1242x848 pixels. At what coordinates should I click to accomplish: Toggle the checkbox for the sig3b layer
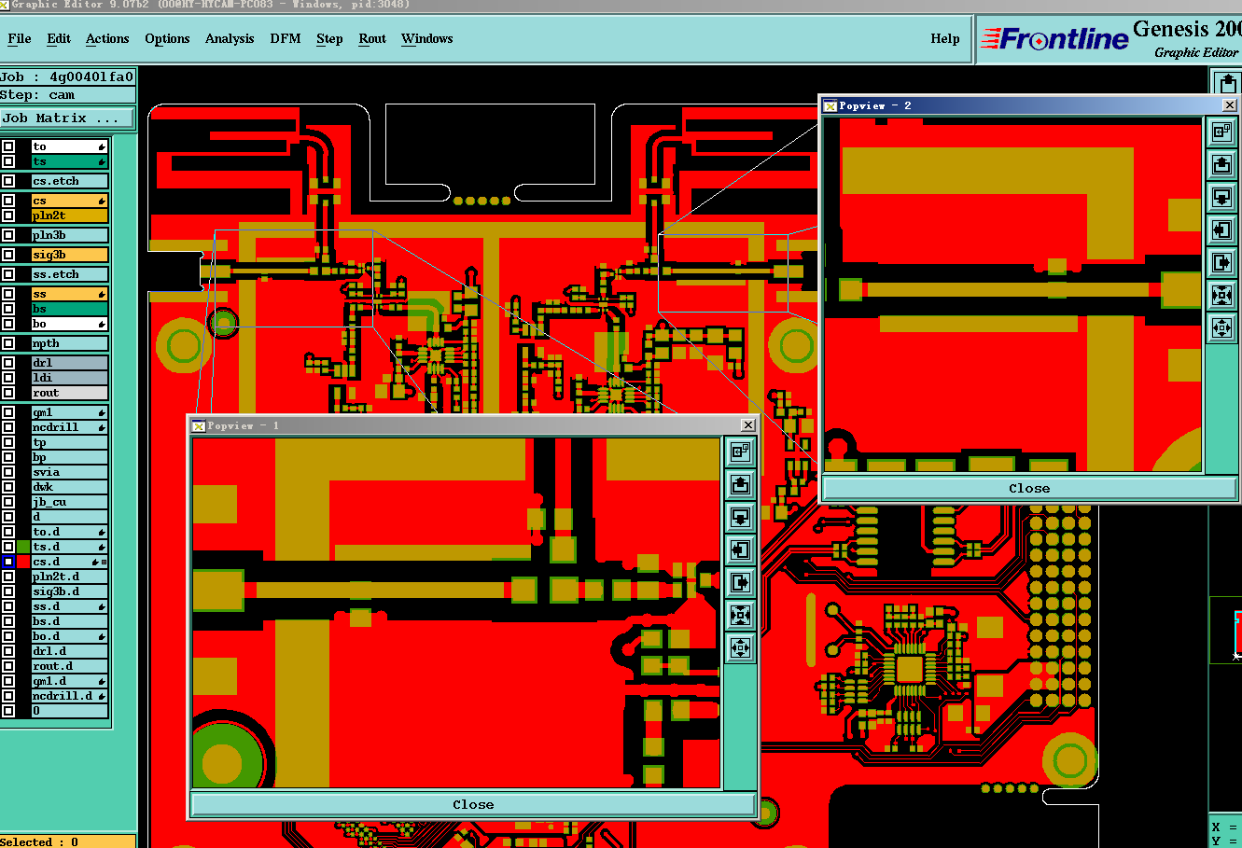pos(8,255)
